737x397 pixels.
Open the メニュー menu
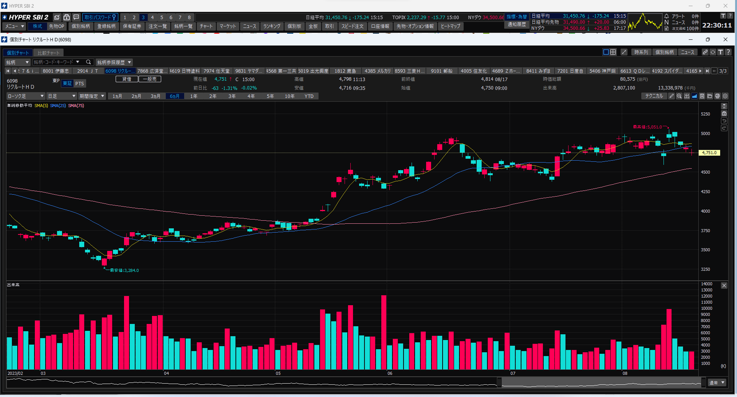pos(13,26)
